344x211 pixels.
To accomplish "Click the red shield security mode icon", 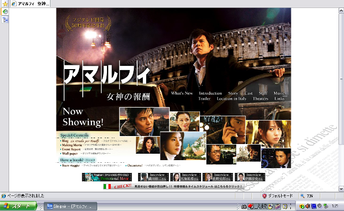I will (x=264, y=196).
